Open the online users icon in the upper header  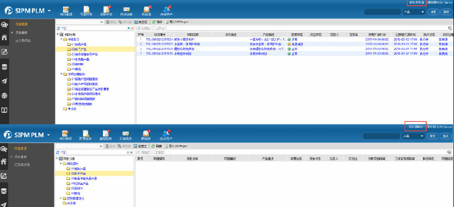pos(167,10)
